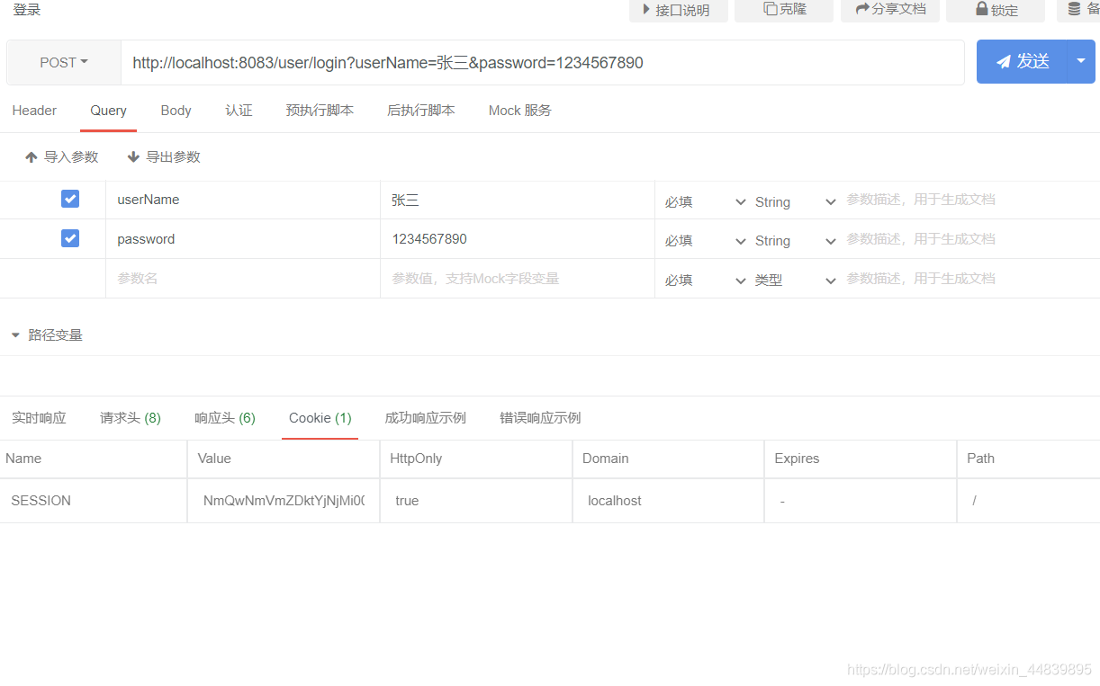Edit the userName parameter description field

(970, 200)
